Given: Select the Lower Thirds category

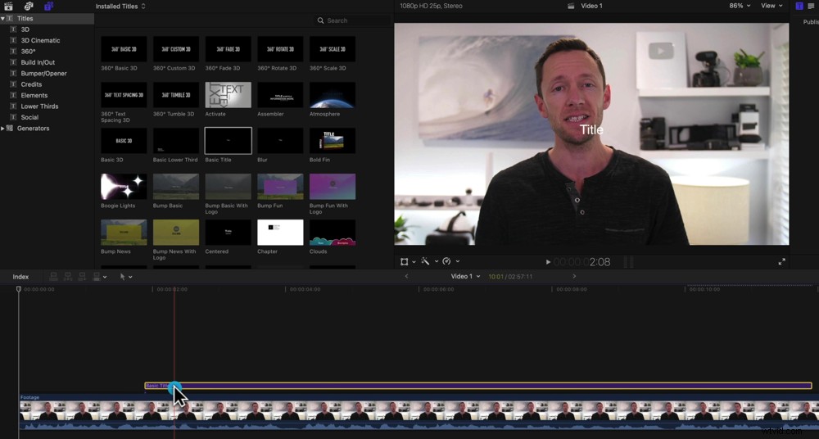Looking at the screenshot, I should click(39, 106).
